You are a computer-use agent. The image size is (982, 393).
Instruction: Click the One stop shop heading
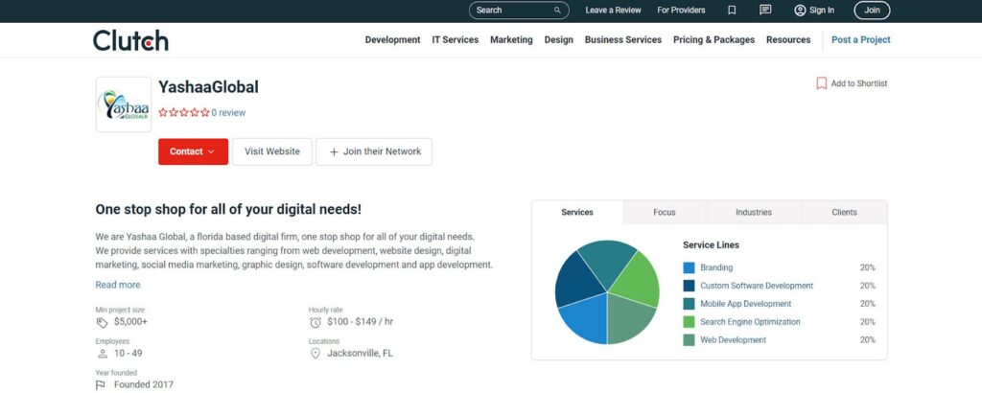coord(228,209)
